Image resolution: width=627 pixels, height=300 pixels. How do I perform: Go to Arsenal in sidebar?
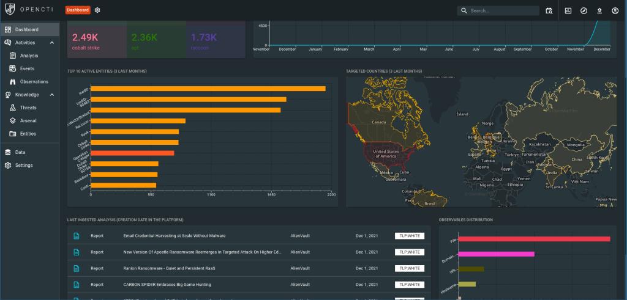29,120
